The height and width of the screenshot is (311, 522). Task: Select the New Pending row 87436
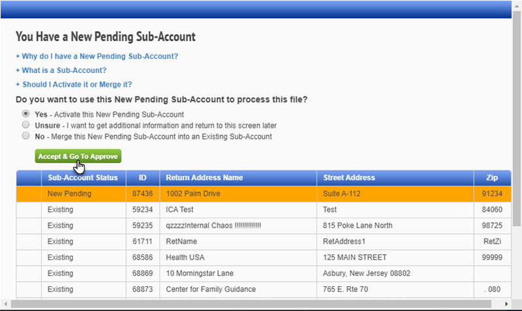point(261,194)
